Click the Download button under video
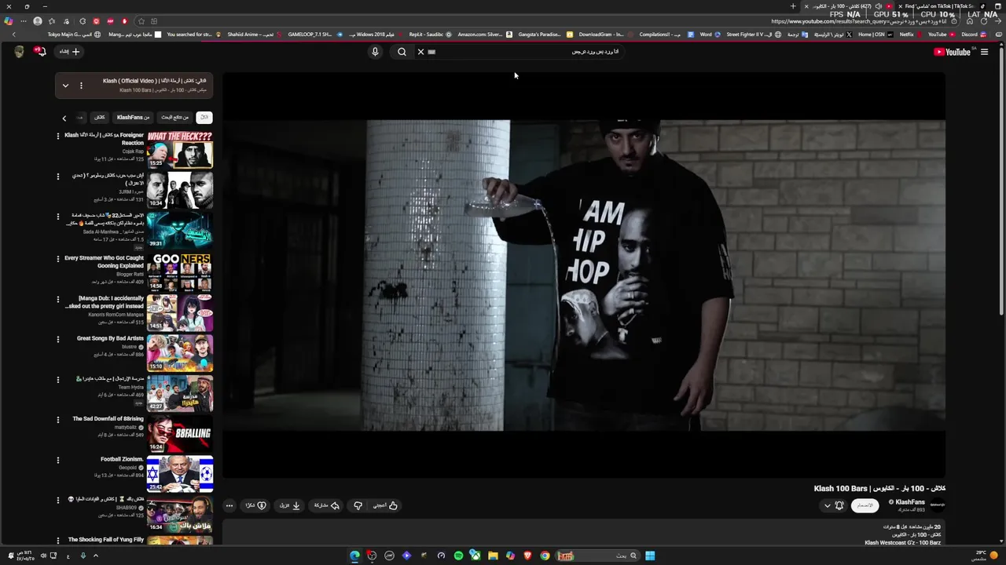This screenshot has height=565, width=1006. 290,505
